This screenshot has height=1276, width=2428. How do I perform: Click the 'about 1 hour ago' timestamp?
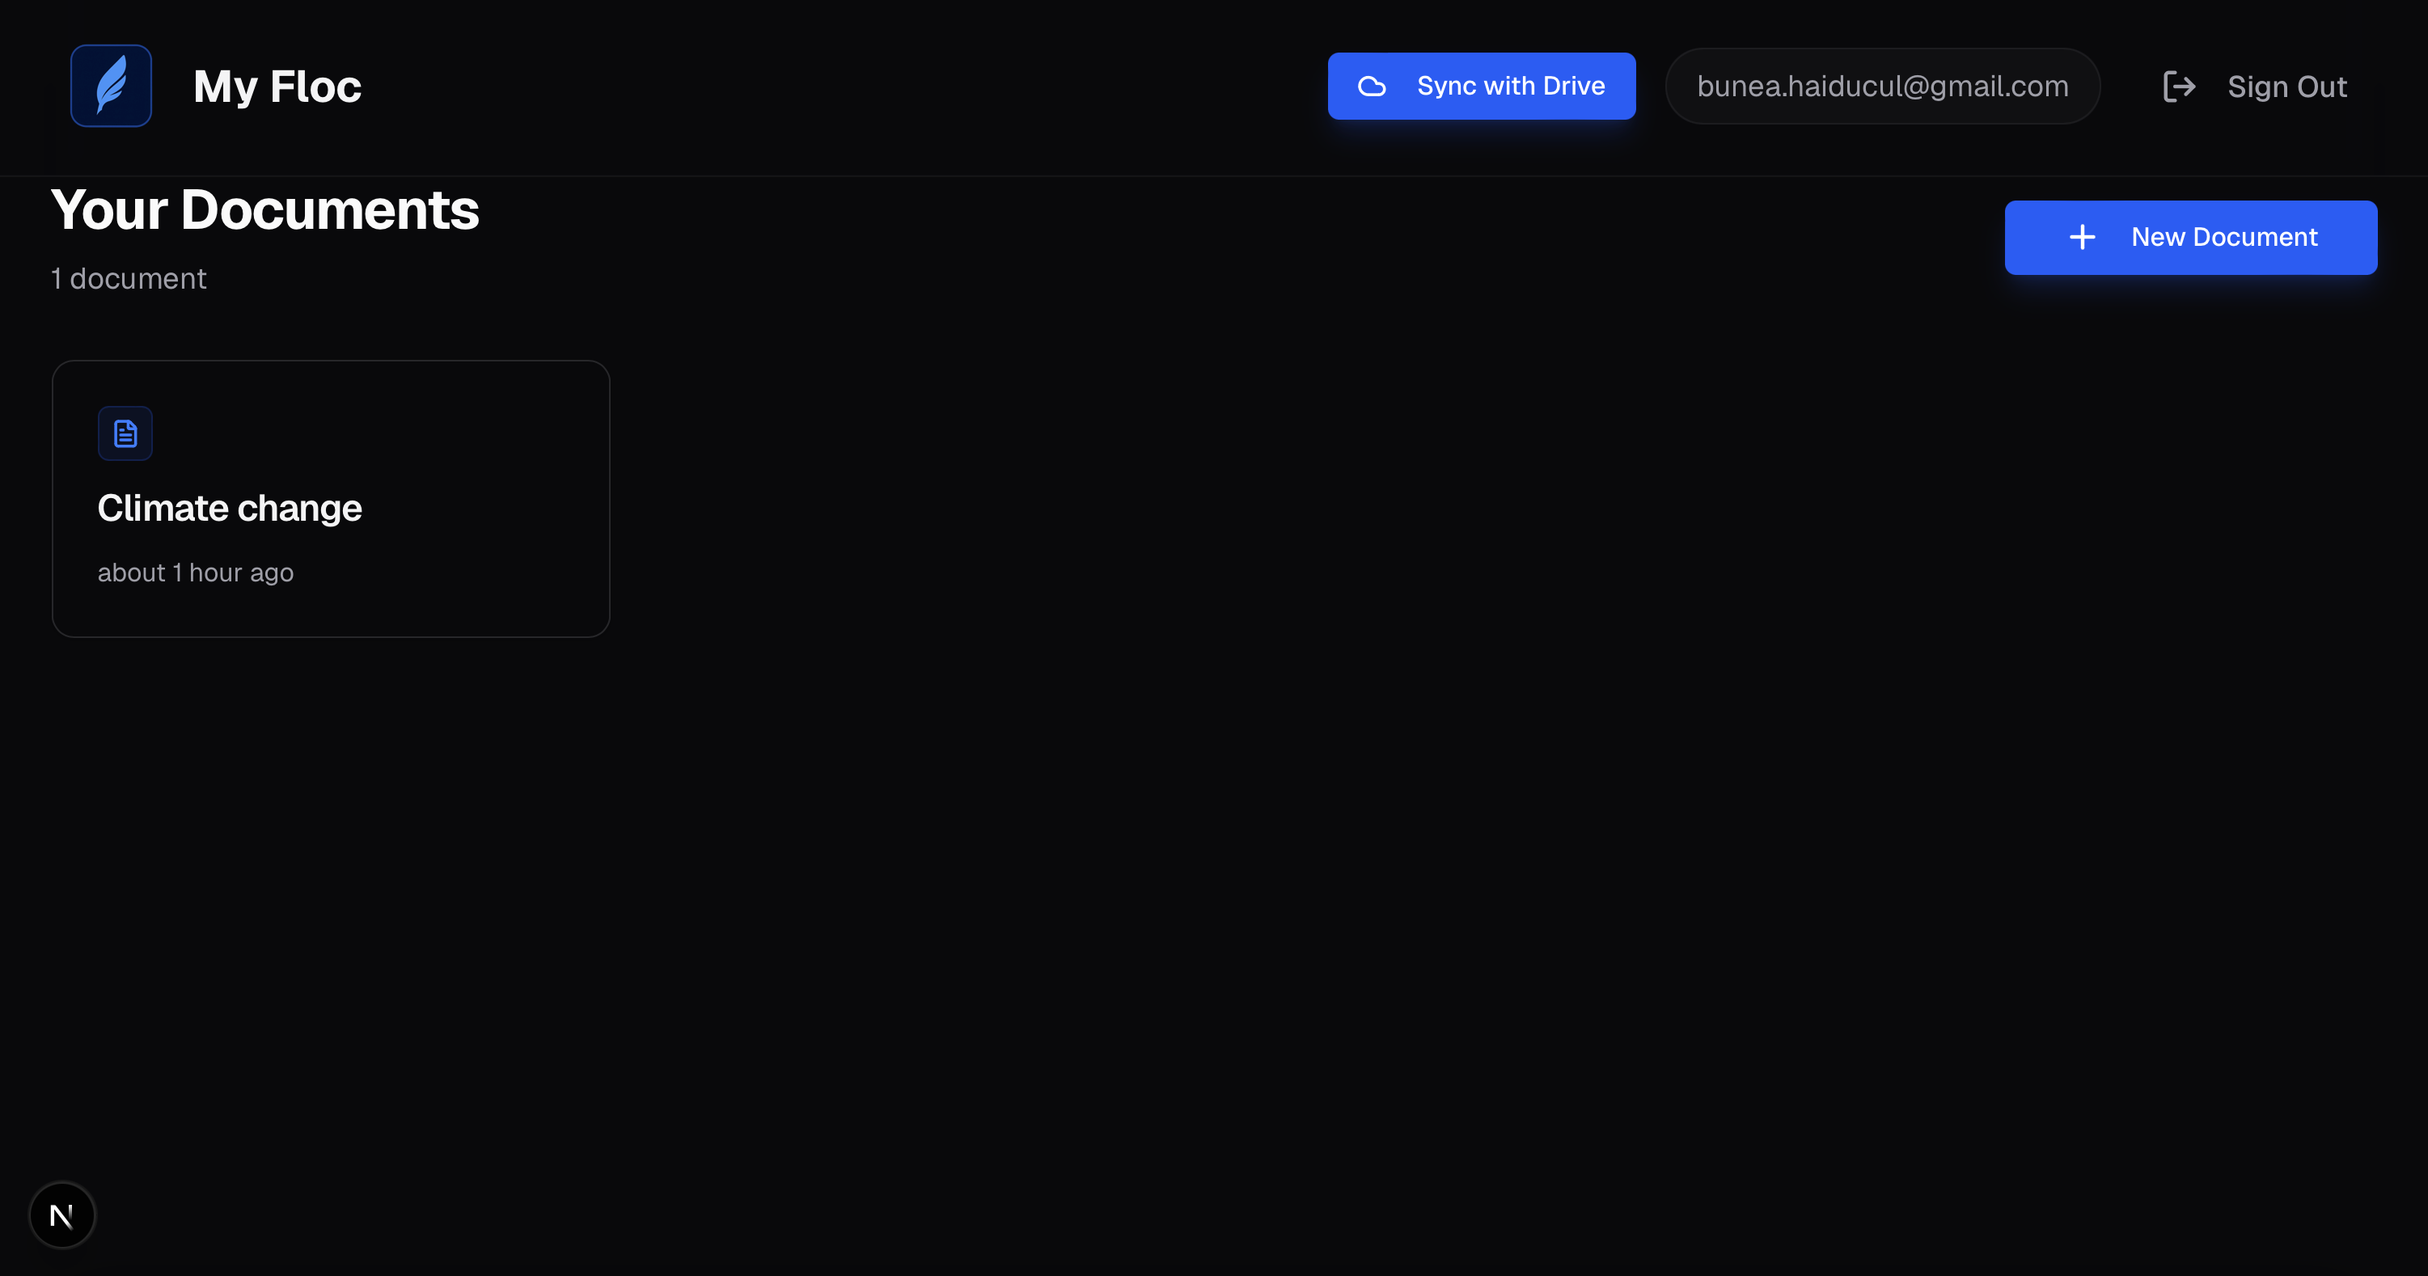click(196, 573)
